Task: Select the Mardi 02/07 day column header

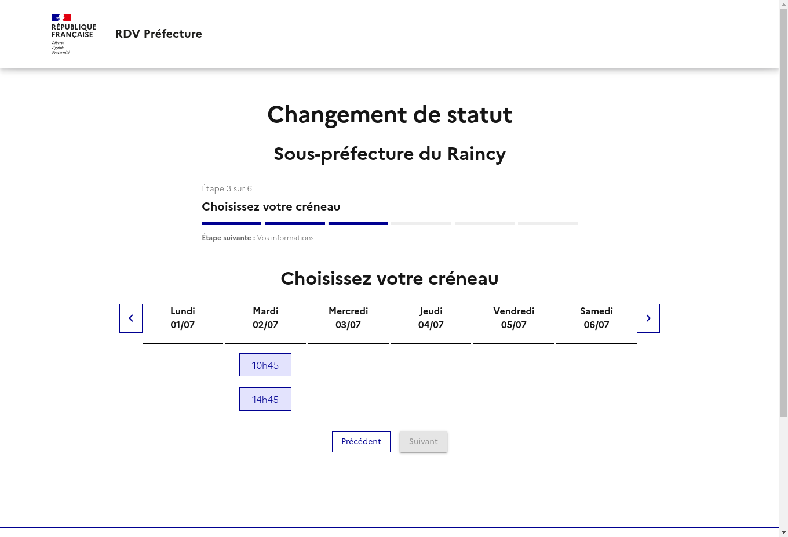Action: tap(265, 318)
